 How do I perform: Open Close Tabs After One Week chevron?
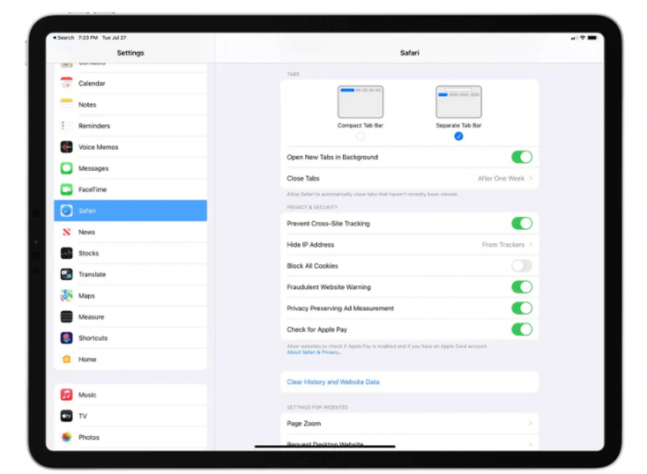pyautogui.click(x=531, y=178)
